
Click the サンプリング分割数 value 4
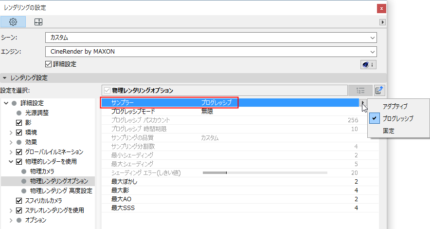click(356, 147)
